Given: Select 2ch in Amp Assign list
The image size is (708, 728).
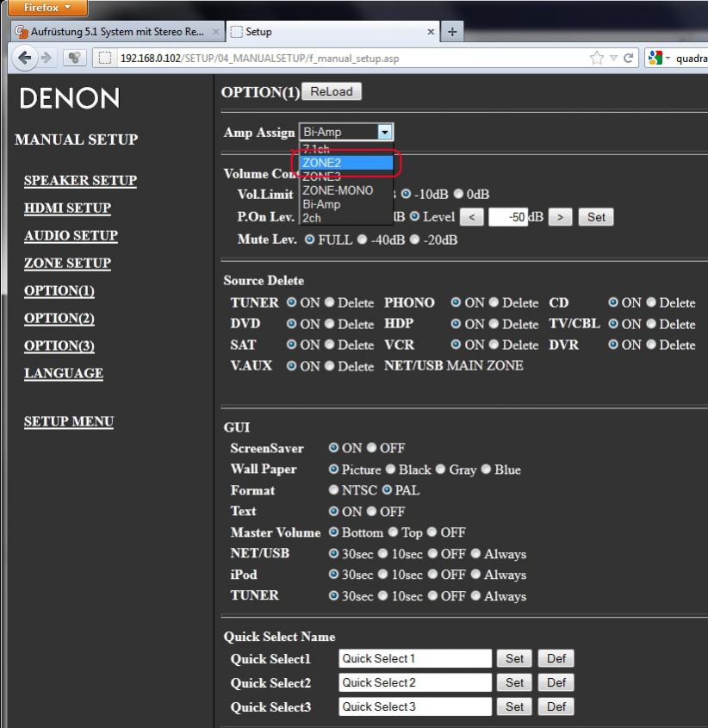Looking at the screenshot, I should [x=346, y=218].
